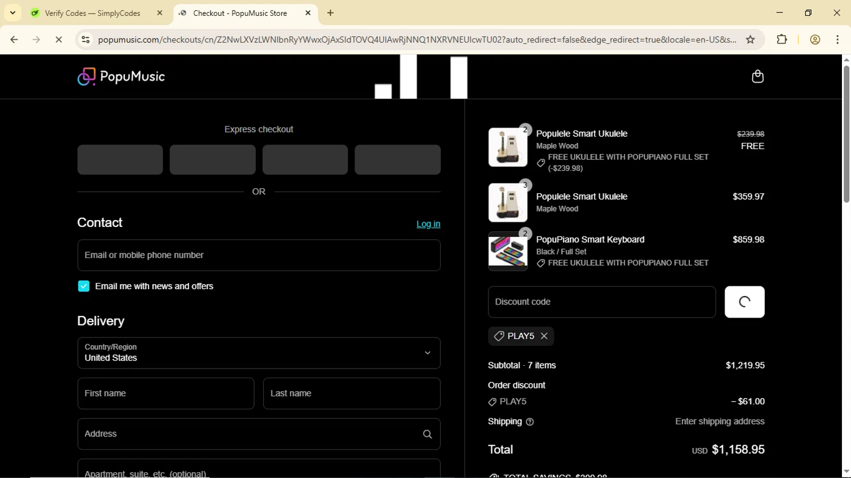851x478 pixels.
Task: Expand the Country/Region dropdown
Action: pyautogui.click(x=259, y=353)
